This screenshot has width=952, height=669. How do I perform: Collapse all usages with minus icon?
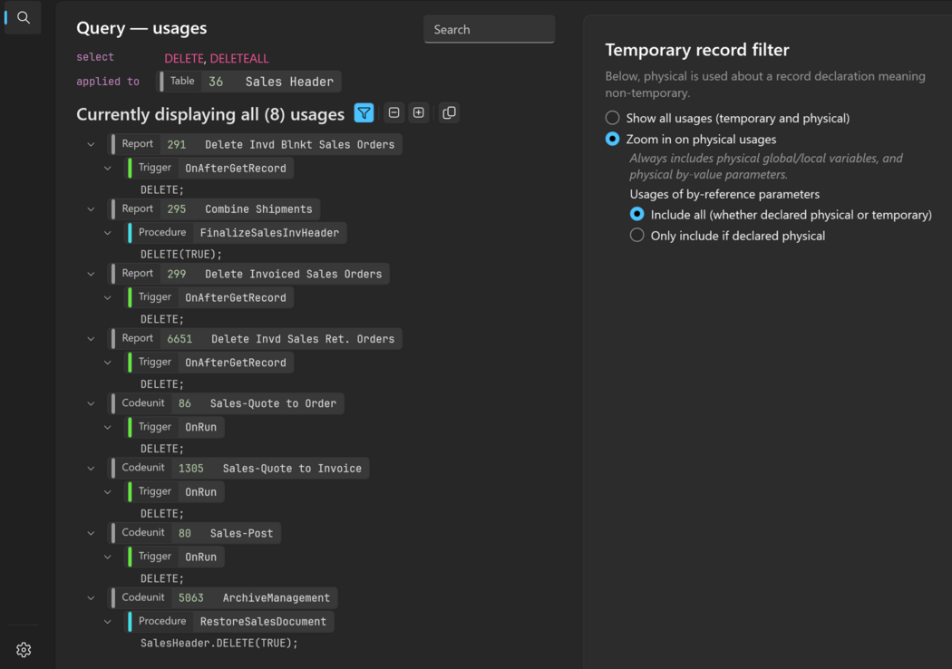[394, 113]
